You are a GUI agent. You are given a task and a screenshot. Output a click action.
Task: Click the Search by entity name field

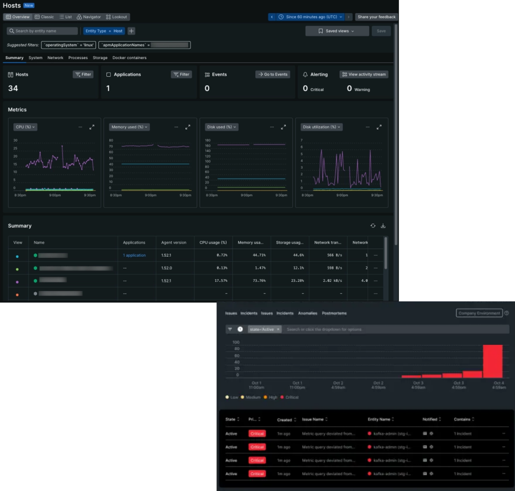tap(43, 31)
